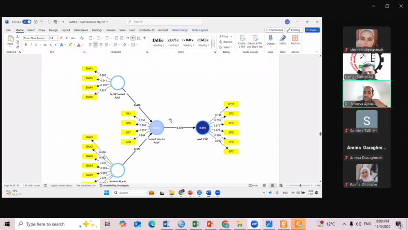Cut selection with the scissors icon
408x230 pixels.
tap(18, 37)
